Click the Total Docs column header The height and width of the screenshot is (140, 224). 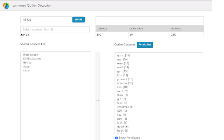pyautogui.click(x=101, y=29)
